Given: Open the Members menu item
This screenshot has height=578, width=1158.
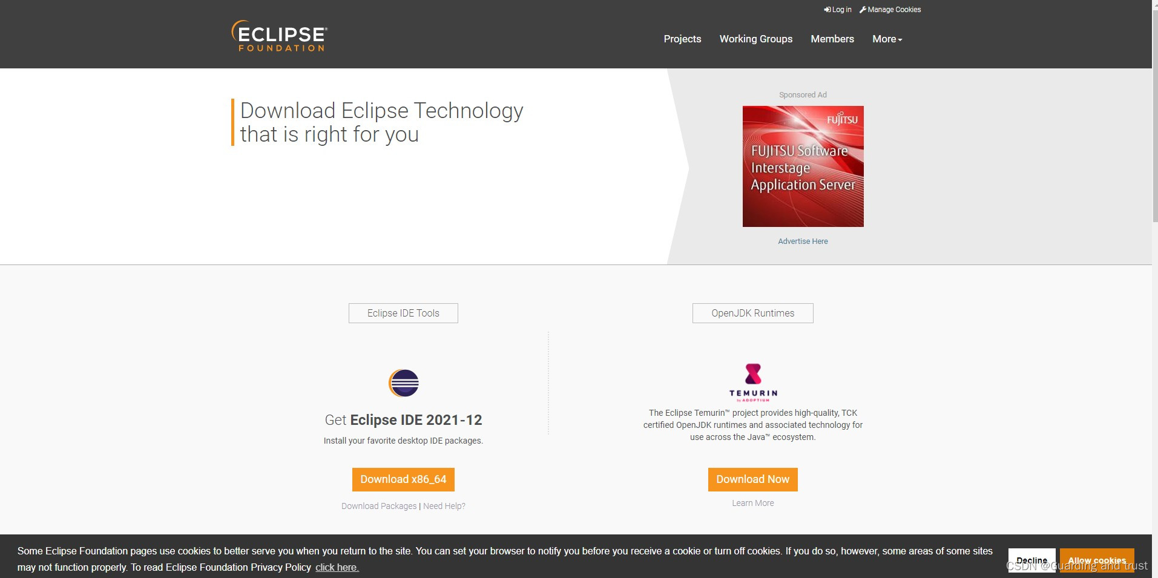Looking at the screenshot, I should [832, 39].
